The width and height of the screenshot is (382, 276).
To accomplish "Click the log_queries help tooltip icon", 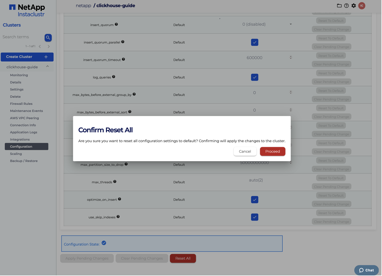I will coord(114,77).
